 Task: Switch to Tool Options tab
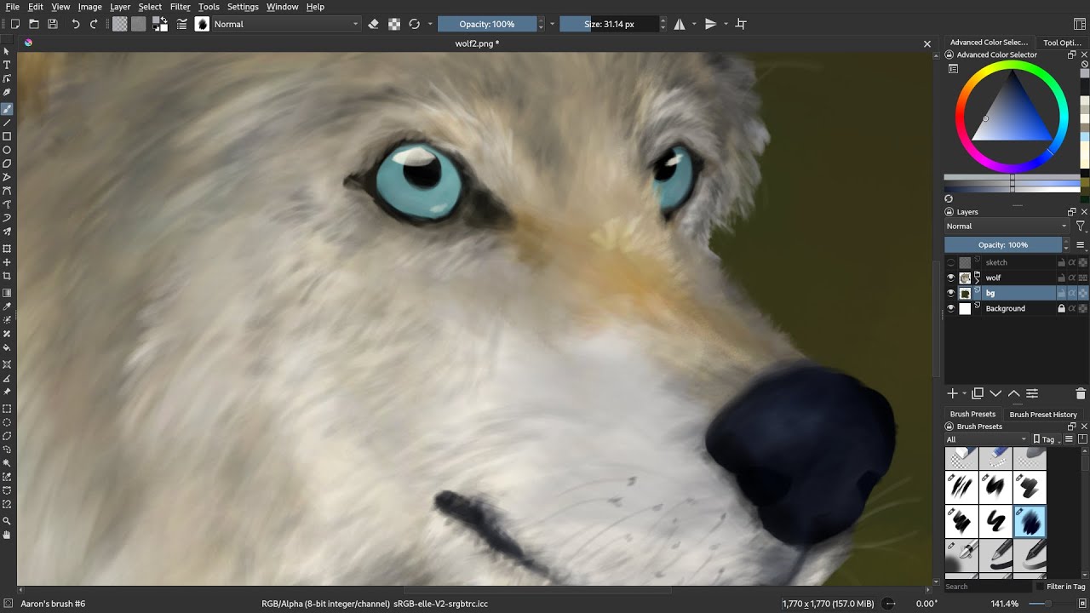tap(1062, 42)
